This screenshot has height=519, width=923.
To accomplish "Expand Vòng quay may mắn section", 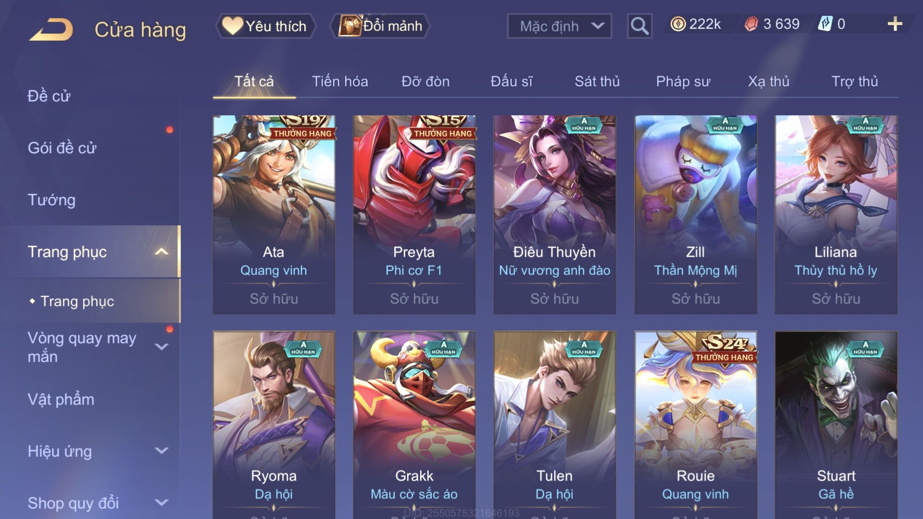I will click(161, 347).
